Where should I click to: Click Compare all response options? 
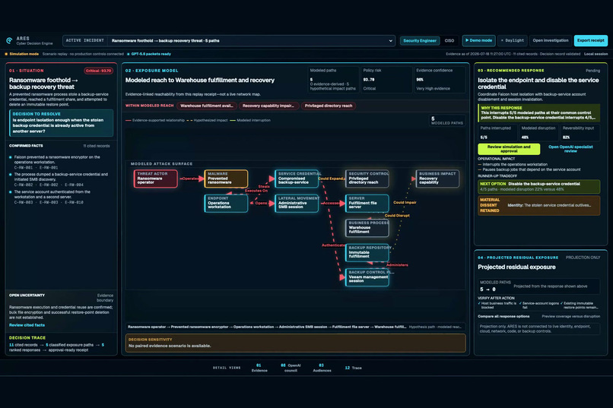point(503,317)
